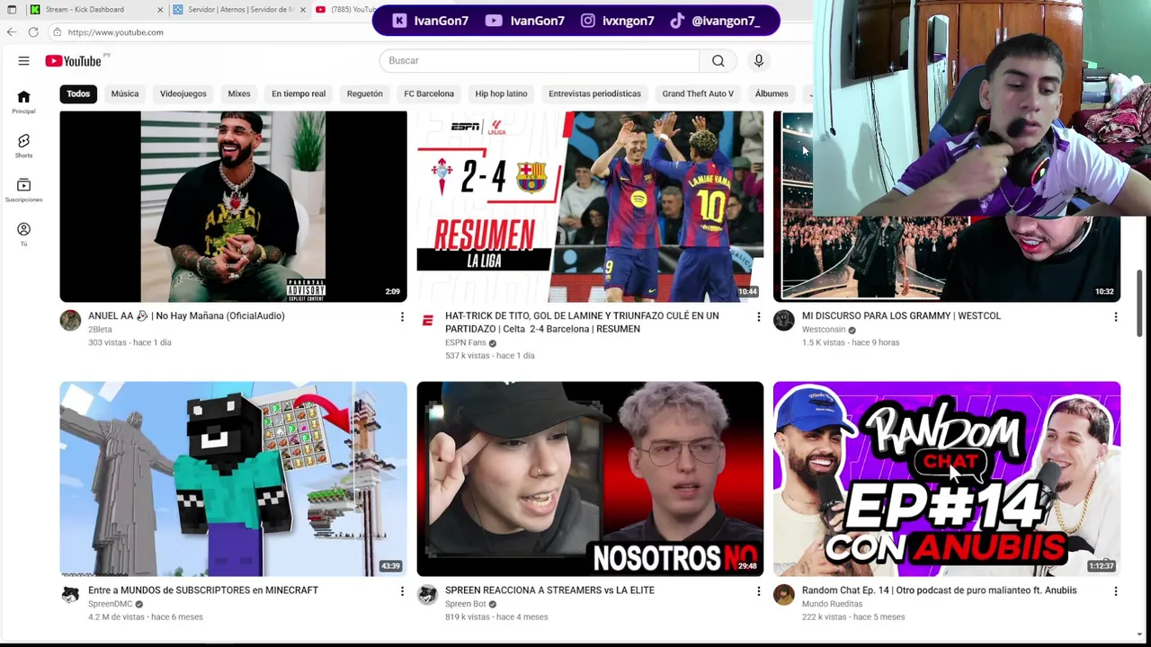1151x647 pixels.
Task: Click the magnifier search button
Action: click(718, 60)
